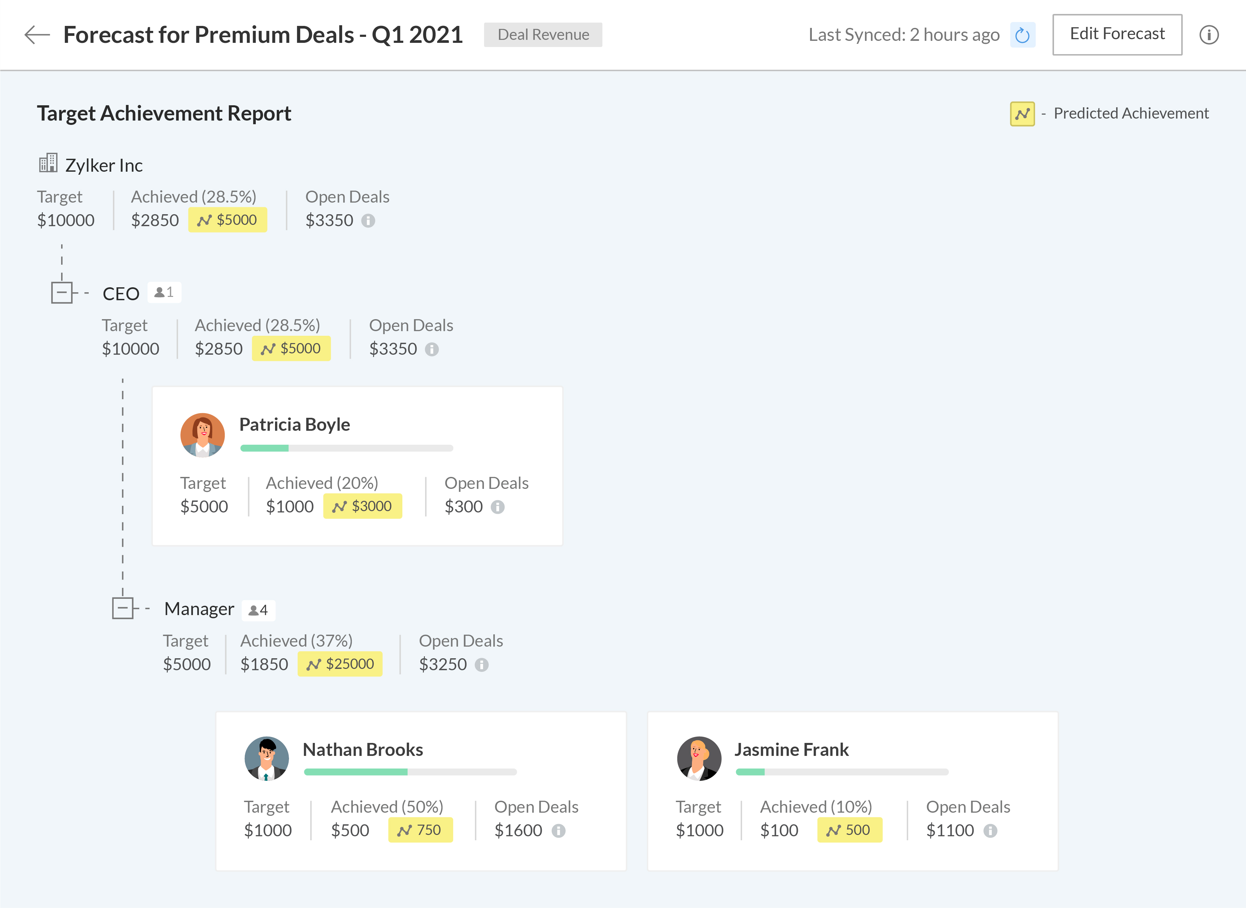Collapse the Manager role node

click(123, 608)
